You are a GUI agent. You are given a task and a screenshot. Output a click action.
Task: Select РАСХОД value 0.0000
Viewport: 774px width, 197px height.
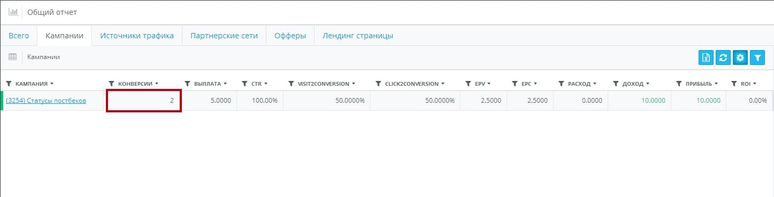coord(592,101)
